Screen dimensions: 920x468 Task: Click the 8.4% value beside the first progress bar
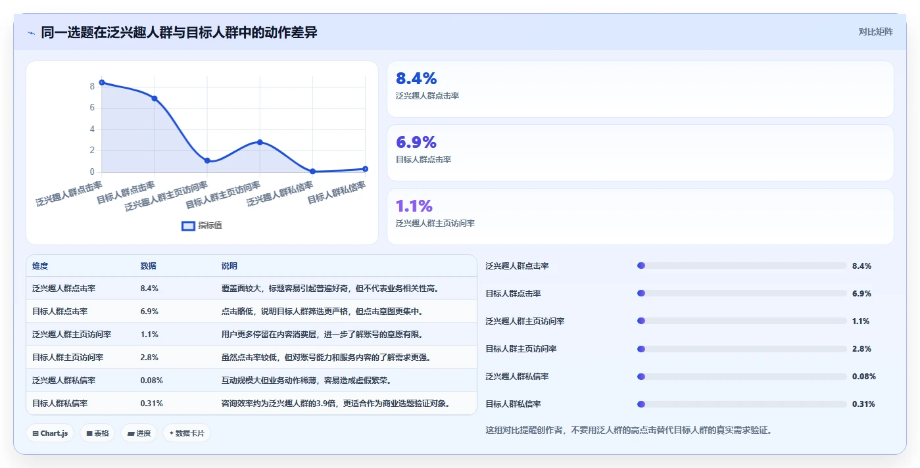pos(861,266)
